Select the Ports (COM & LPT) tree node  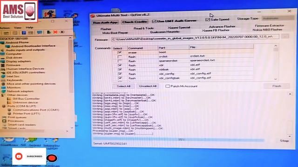point(21,106)
